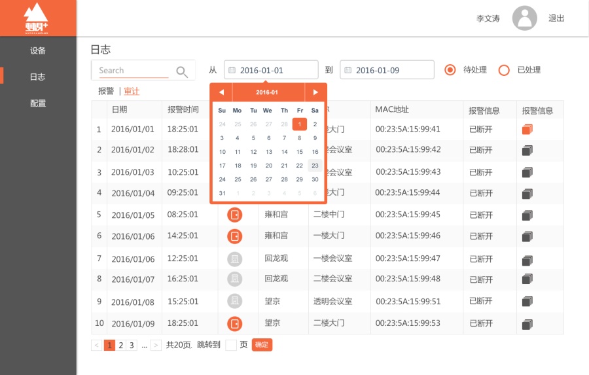The height and width of the screenshot is (375, 589).
Task: Click the next page arrow
Action: point(156,346)
